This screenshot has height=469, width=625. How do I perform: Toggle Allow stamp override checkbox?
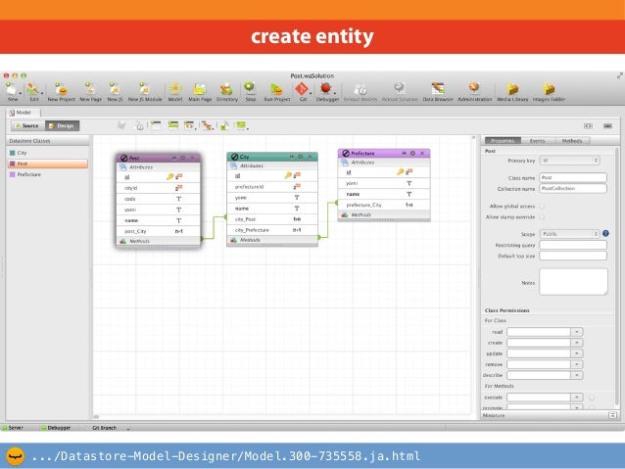click(543, 217)
